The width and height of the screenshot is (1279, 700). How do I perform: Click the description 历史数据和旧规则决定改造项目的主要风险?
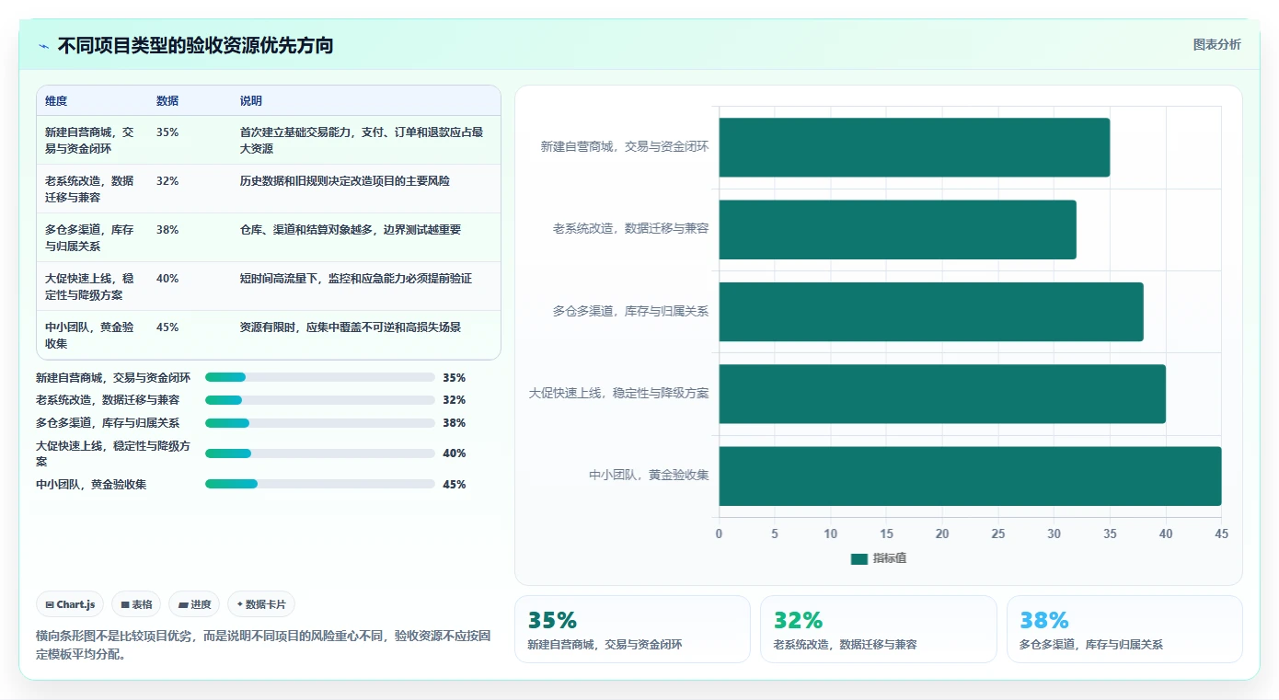coord(345,181)
